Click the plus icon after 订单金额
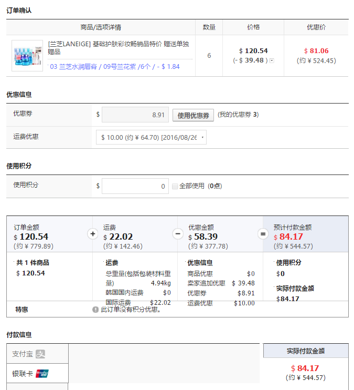Screen dimensions: 354x390 pos(93,234)
